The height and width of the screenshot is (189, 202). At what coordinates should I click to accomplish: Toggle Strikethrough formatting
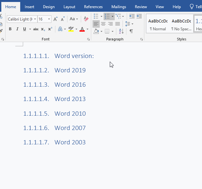point(36,29)
